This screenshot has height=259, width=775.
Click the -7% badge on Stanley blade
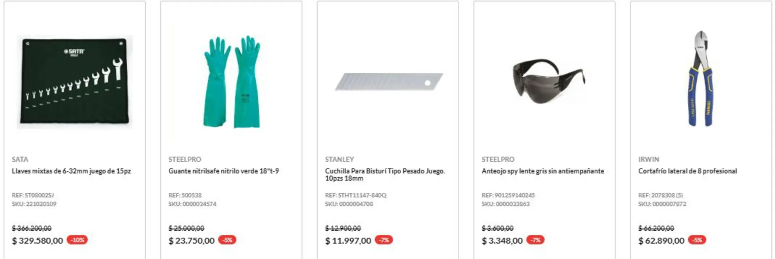click(384, 240)
